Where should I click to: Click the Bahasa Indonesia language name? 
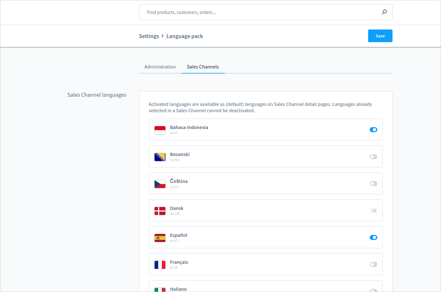coord(189,127)
